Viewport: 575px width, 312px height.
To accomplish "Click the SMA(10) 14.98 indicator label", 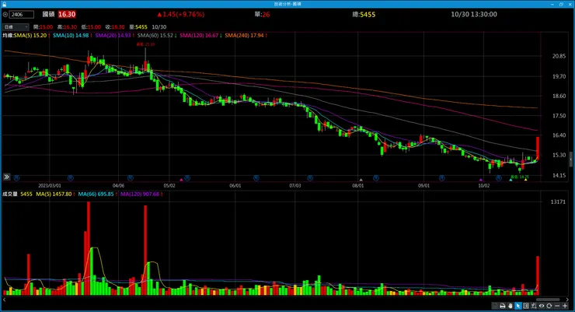I will click(x=71, y=36).
